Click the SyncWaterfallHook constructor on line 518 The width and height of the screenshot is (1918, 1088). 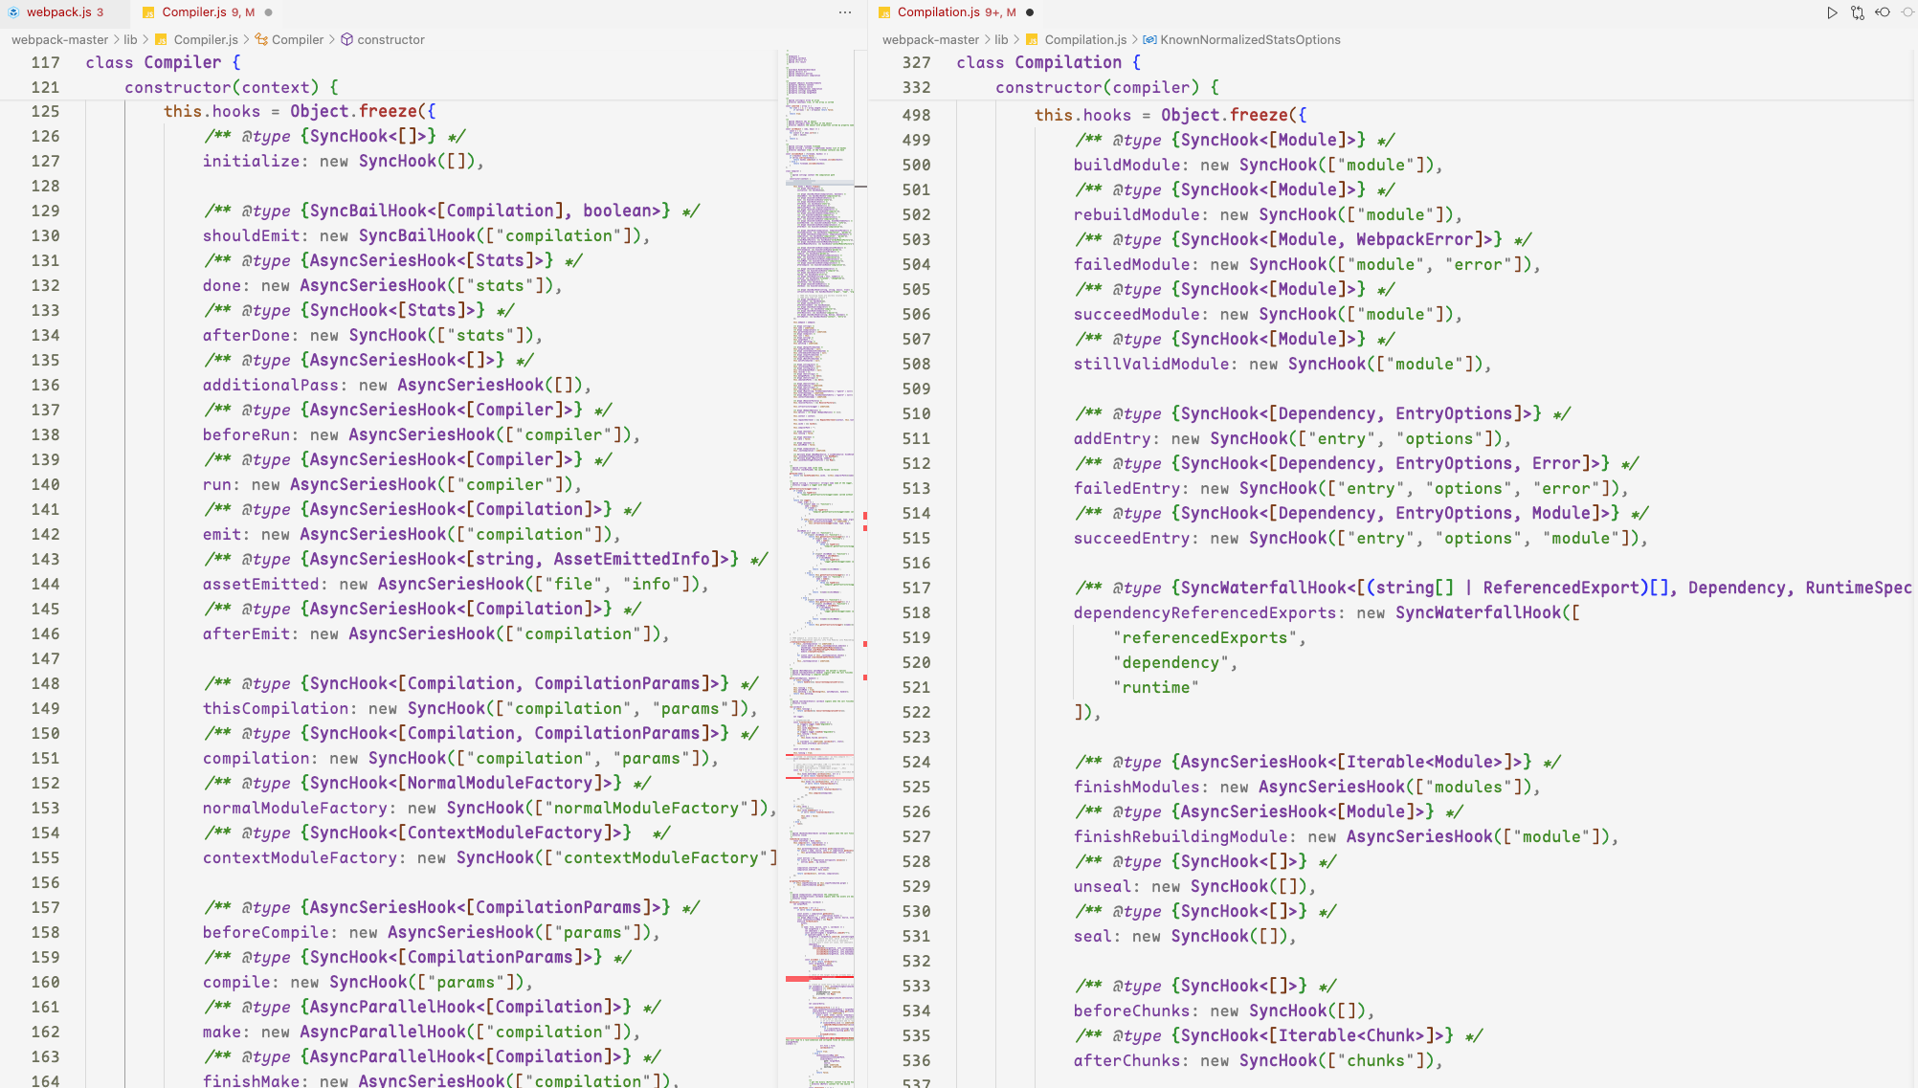coord(1478,612)
